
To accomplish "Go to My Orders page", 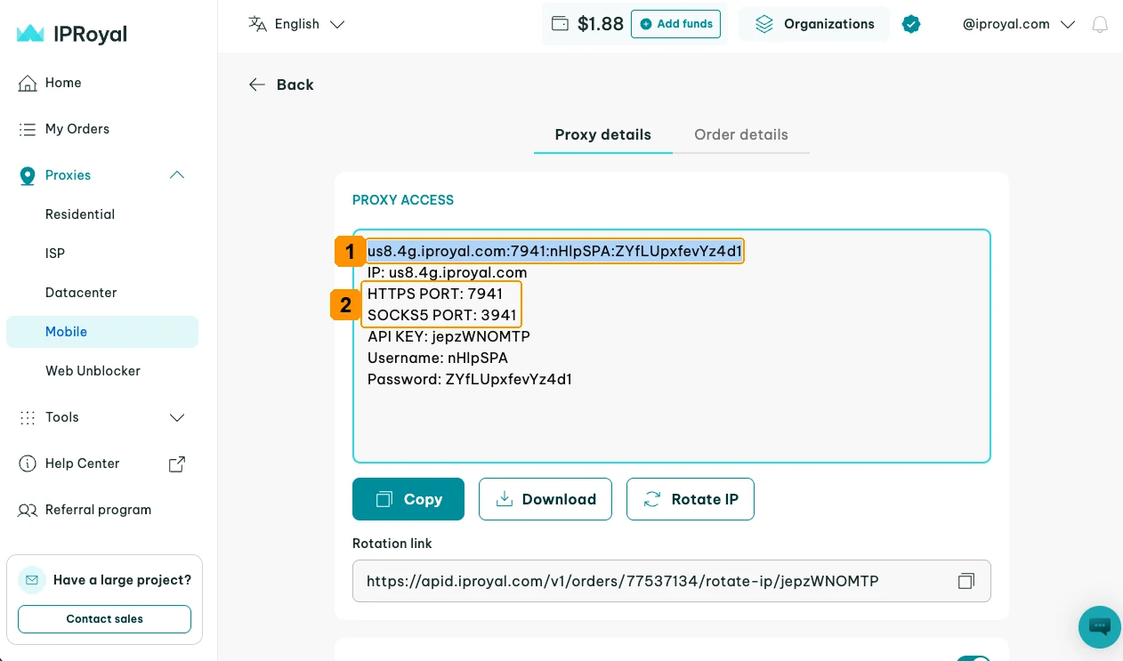I will [x=77, y=129].
